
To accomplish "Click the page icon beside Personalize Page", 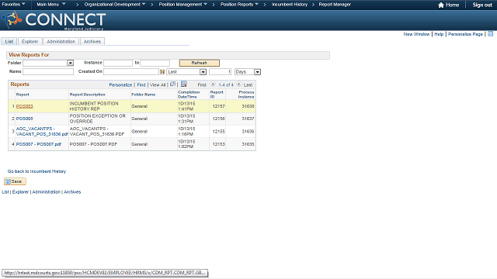I will click(490, 34).
